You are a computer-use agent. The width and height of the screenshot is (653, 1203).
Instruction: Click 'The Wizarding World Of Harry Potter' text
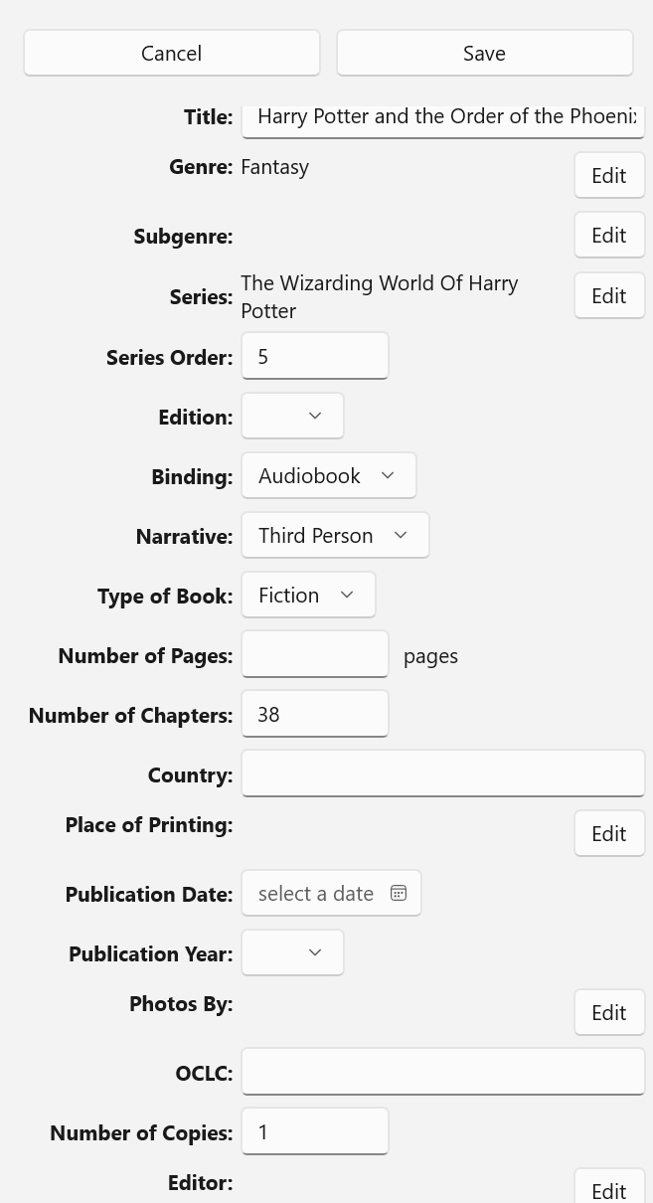[380, 296]
